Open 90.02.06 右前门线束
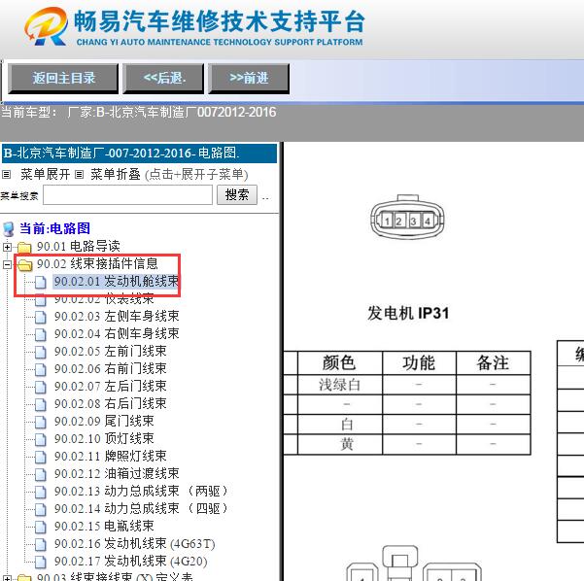This screenshot has height=581, width=584. [x=110, y=369]
